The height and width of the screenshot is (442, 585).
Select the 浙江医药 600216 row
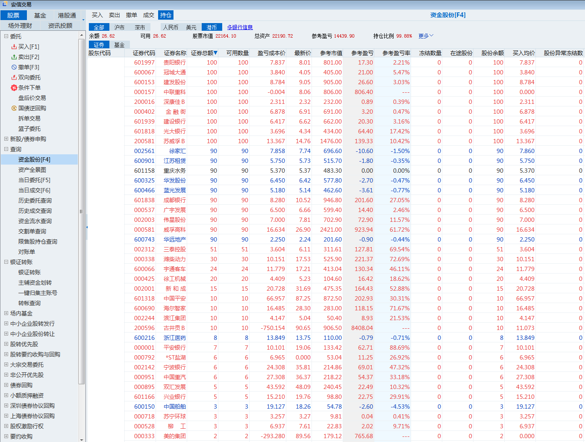[335, 338]
